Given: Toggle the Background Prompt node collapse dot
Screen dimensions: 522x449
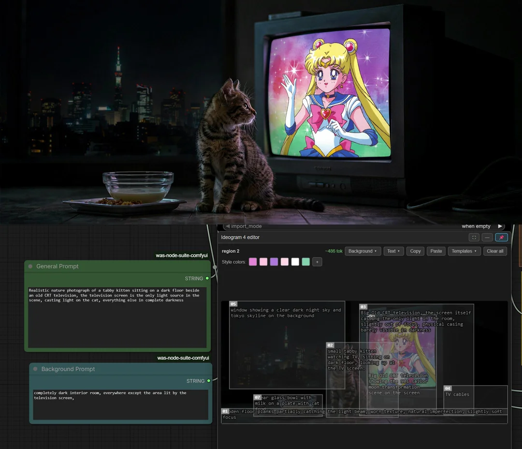Looking at the screenshot, I should (35, 369).
